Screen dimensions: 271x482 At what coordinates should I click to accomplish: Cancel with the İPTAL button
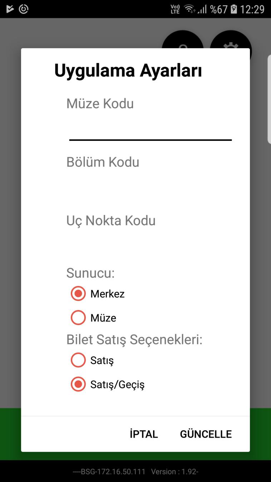tap(144, 434)
